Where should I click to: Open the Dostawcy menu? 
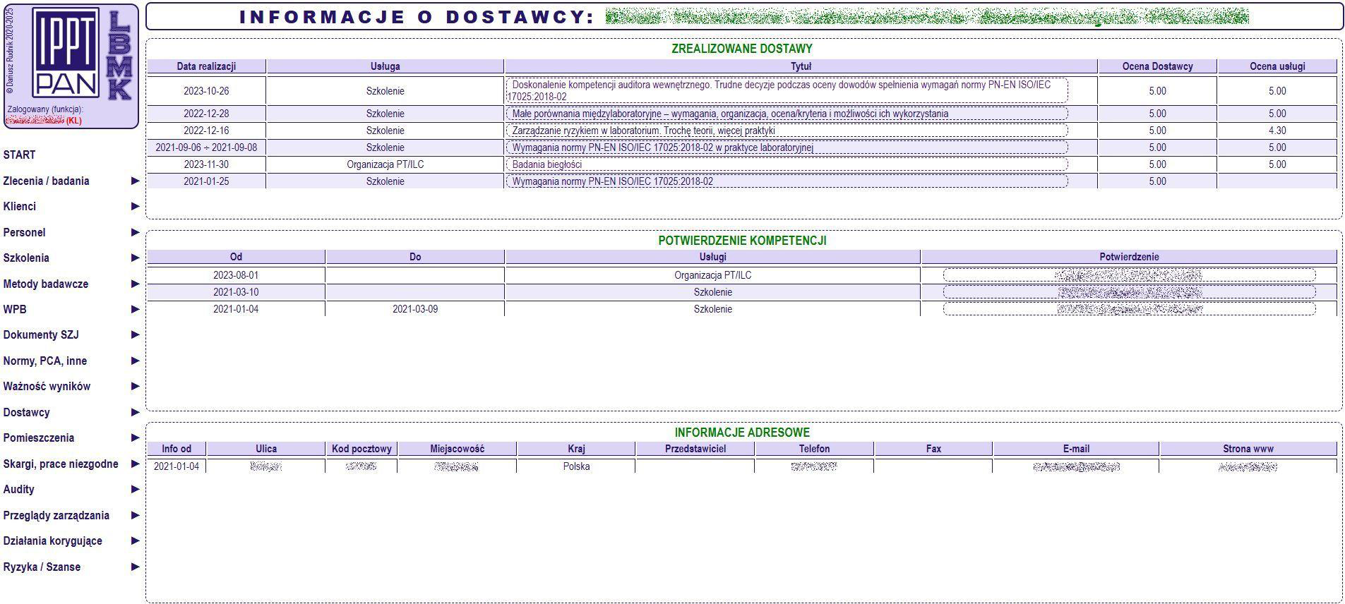pos(26,413)
